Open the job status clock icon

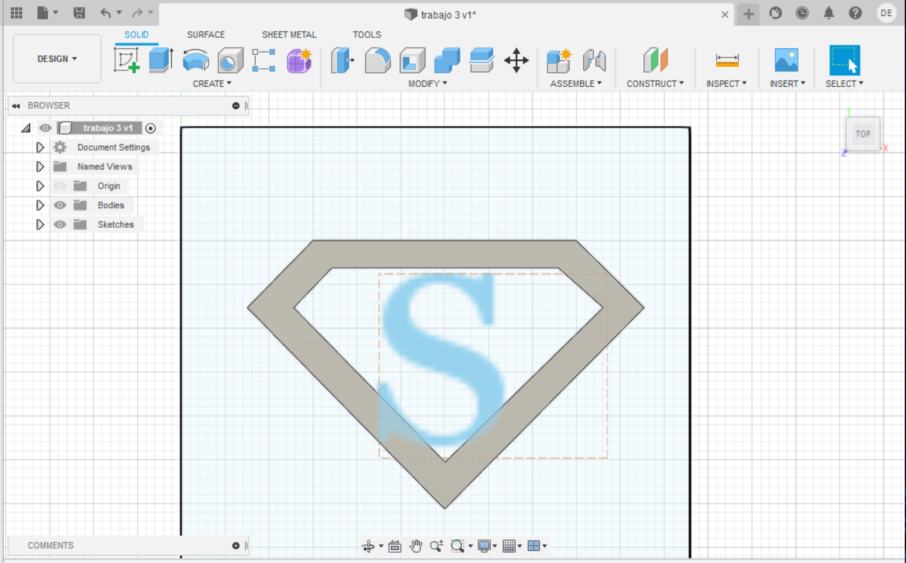click(802, 13)
